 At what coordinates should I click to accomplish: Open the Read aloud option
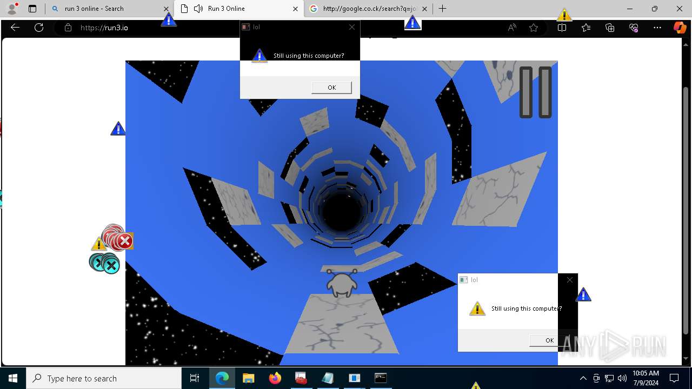coord(512,28)
